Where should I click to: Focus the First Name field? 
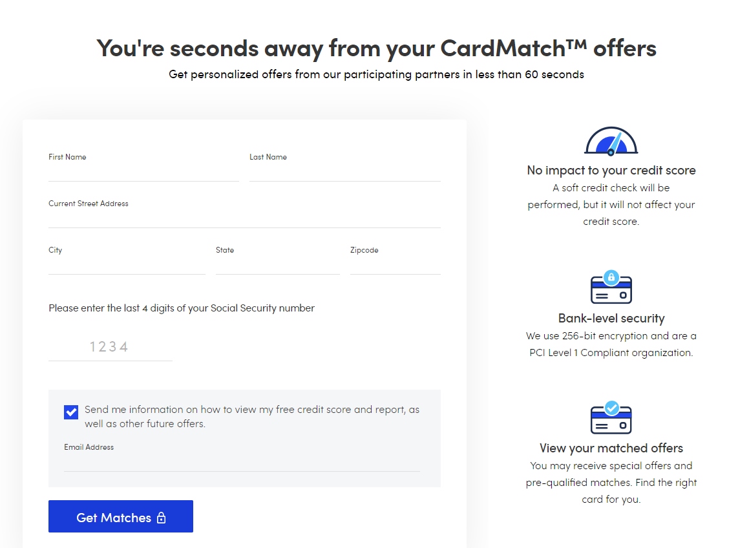click(x=143, y=171)
